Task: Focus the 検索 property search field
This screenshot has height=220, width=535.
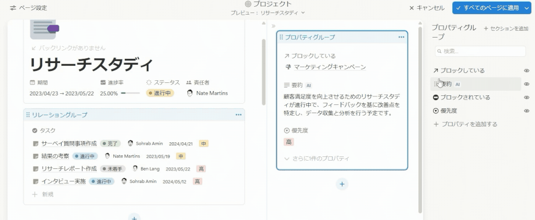Action: tap(481, 52)
